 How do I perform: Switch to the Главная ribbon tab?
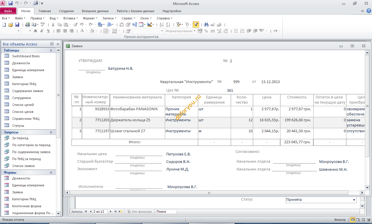[x=45, y=11]
